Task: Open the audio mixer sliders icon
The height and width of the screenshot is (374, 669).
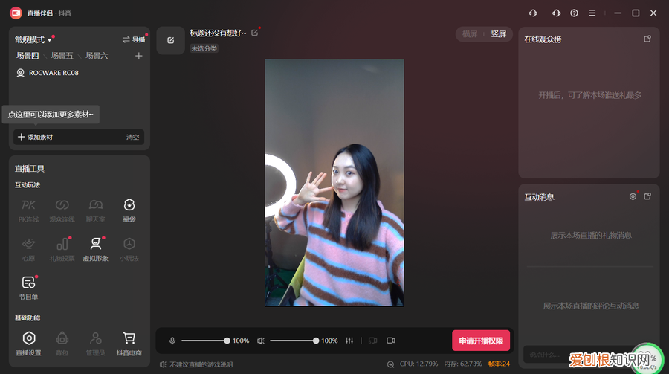Action: 349,341
